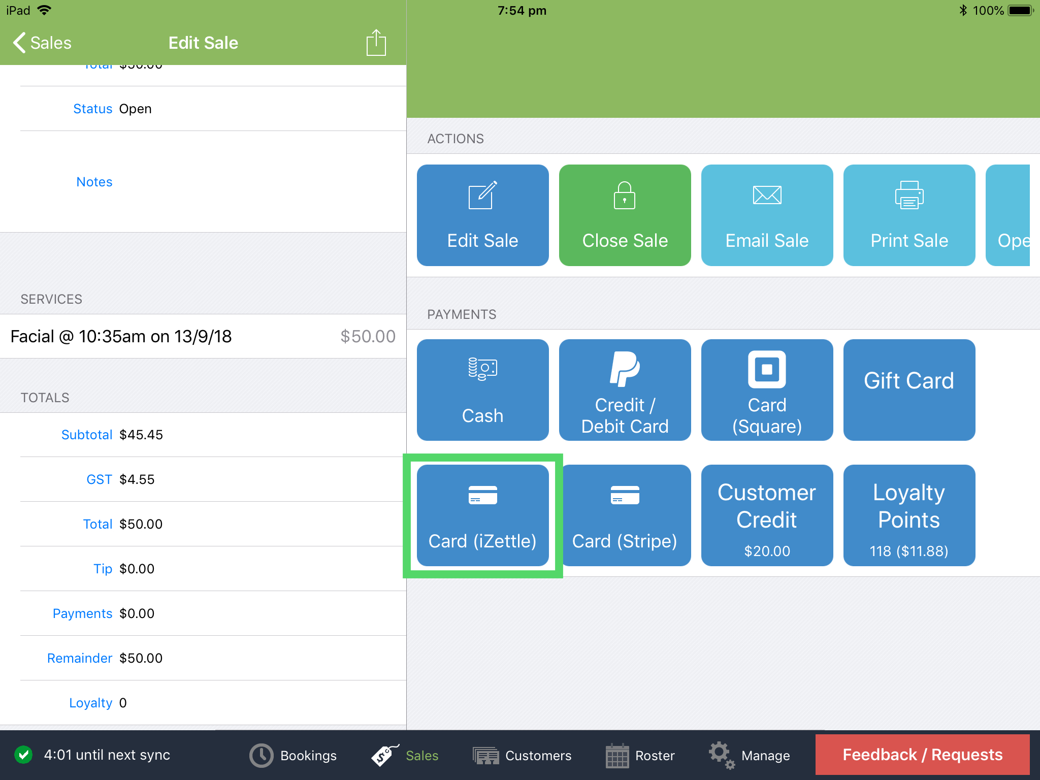Pay with Cash
Screen dimensions: 1040x780
pos(482,390)
